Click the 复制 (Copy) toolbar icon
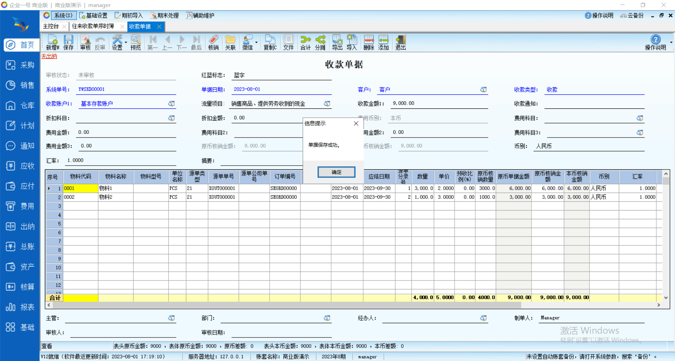675x361 pixels. [270, 42]
